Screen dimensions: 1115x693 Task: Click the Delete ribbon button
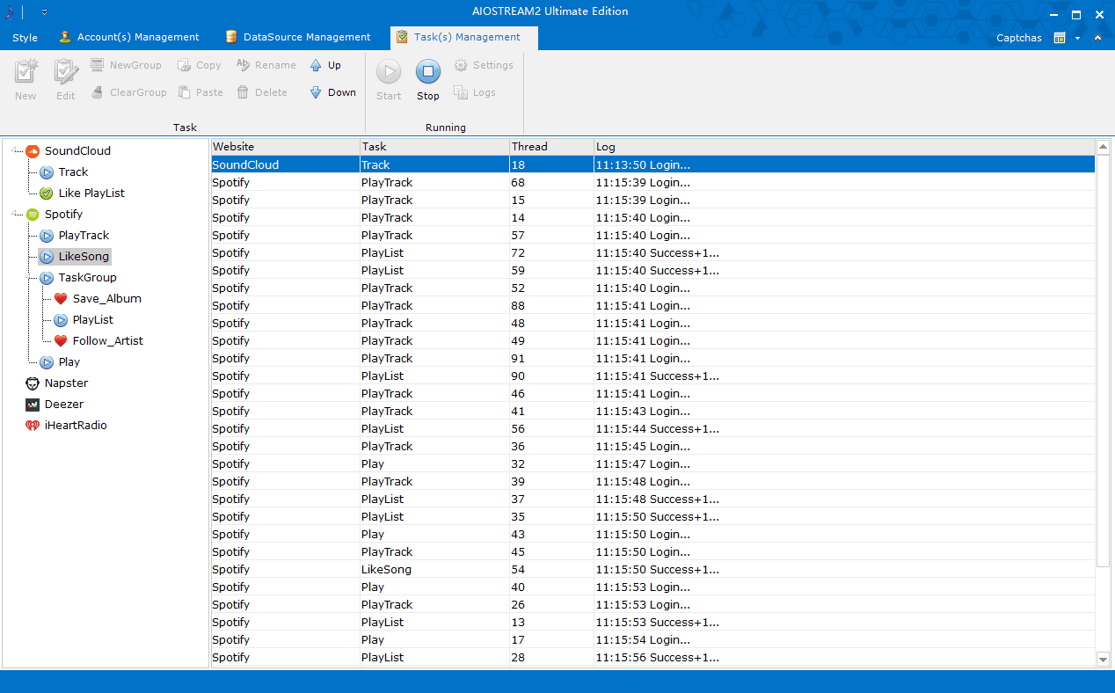pos(262,92)
